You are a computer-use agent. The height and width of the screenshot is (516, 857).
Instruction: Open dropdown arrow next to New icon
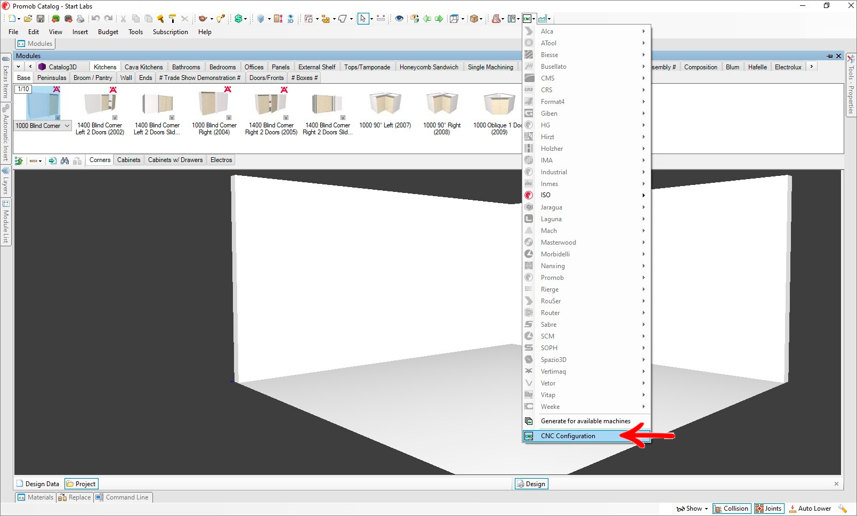click(19, 19)
